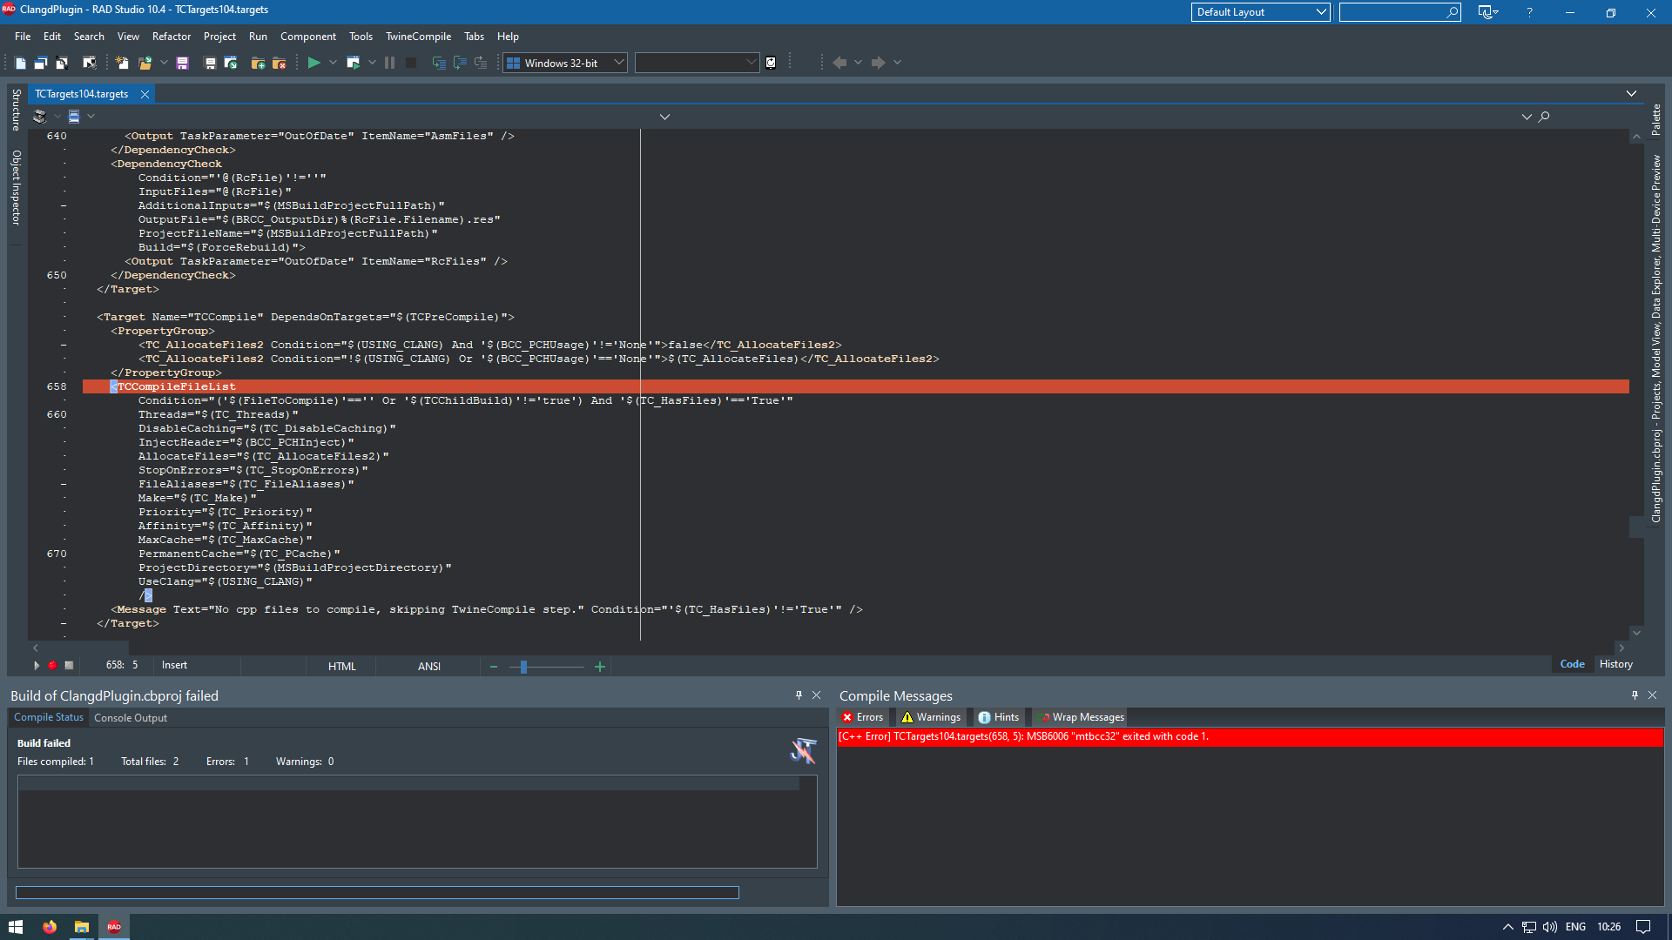Click the New Items toolbar icon
The width and height of the screenshot is (1672, 940).
pos(122,63)
